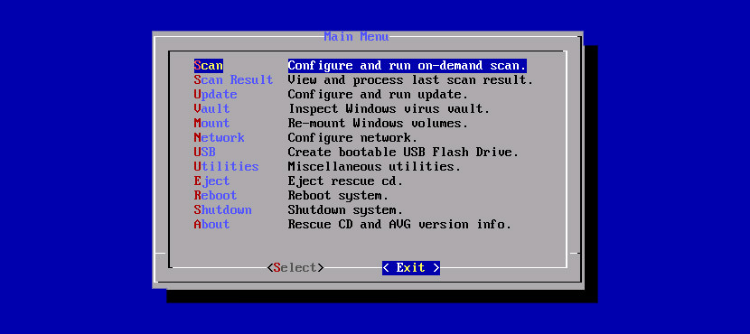
Task: Open the Utilities menu entry
Action: tap(226, 166)
